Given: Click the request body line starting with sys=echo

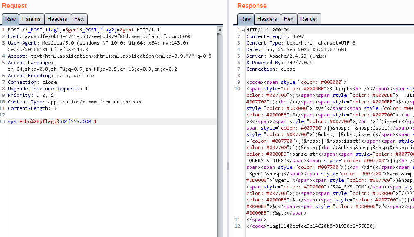Looking at the screenshot, I should (52, 122).
